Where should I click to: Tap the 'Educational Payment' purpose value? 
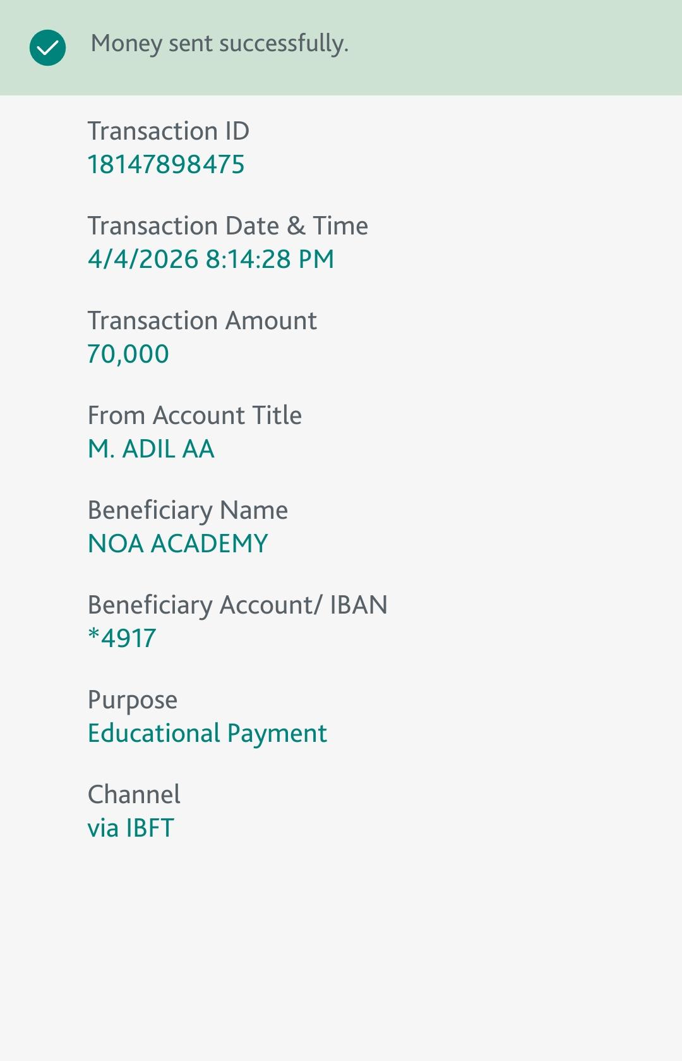pos(207,733)
